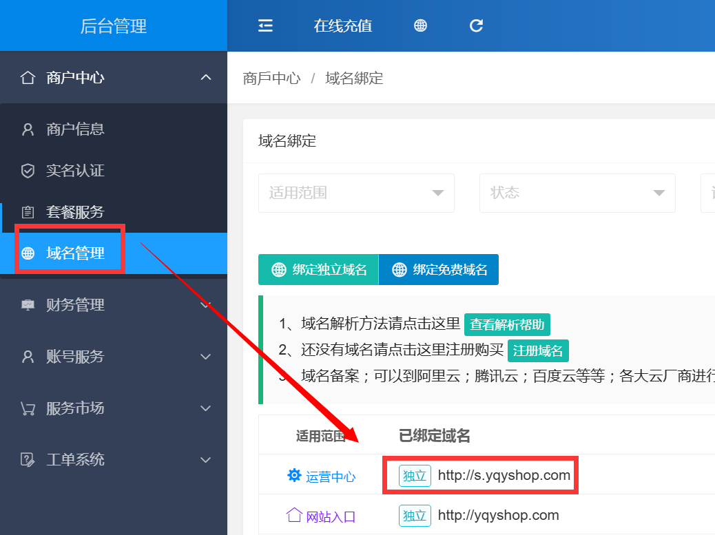Screen dimensions: 715x535
Task: Collapse the 商户中心 menu section
Action: click(205, 78)
